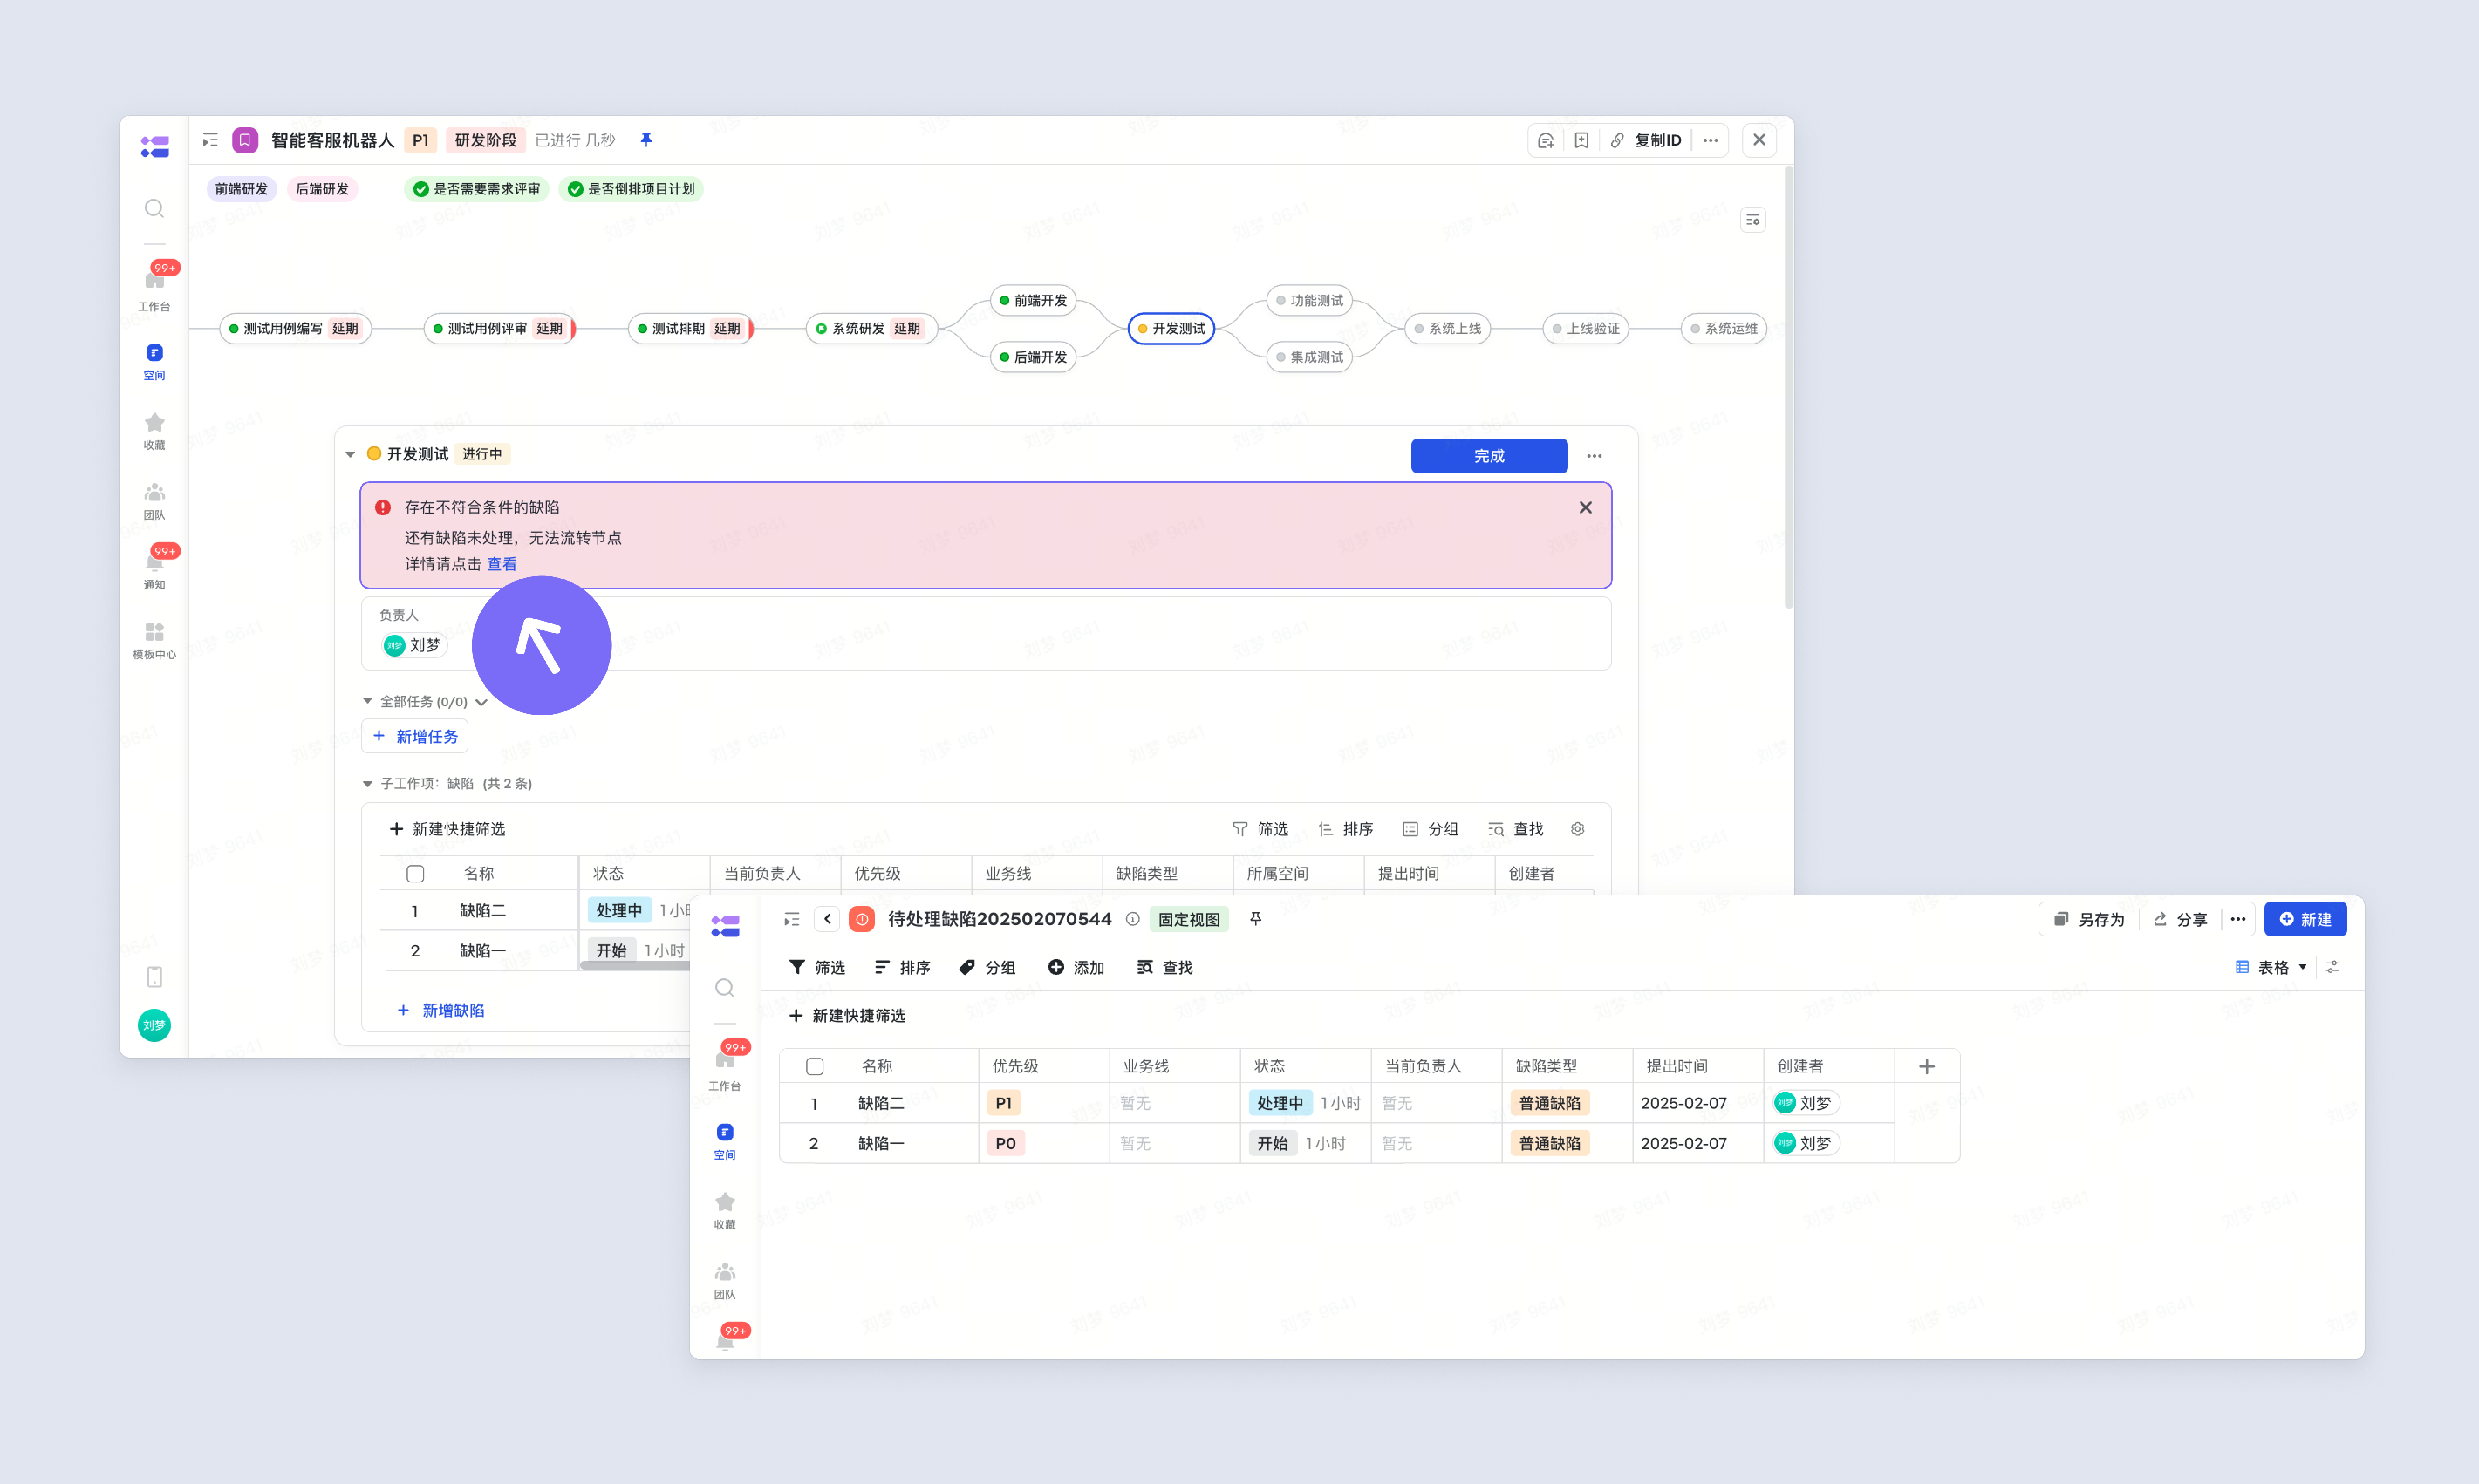
Task: Tick the select-all checkbox in the defect view table
Action: point(814,1066)
